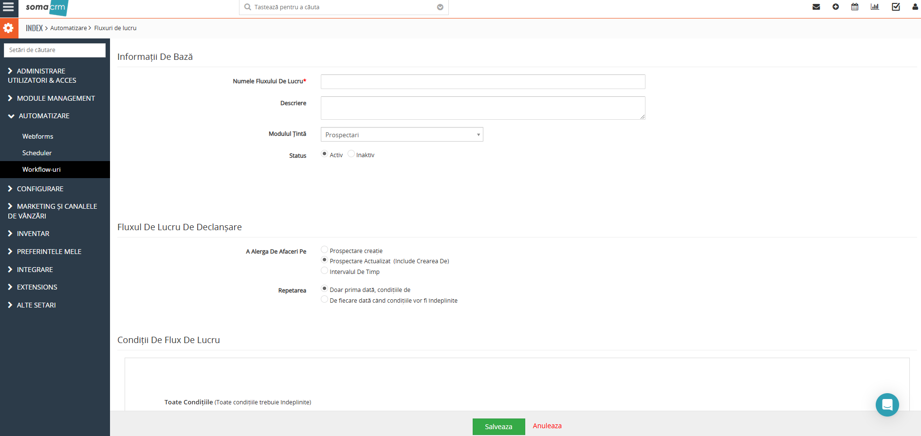Screen dimensions: 921x436
Task: Click the green Salveaza button
Action: coord(498,427)
